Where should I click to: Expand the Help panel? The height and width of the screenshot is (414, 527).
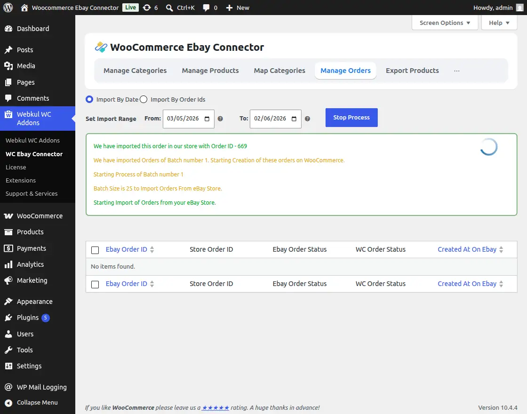499,23
